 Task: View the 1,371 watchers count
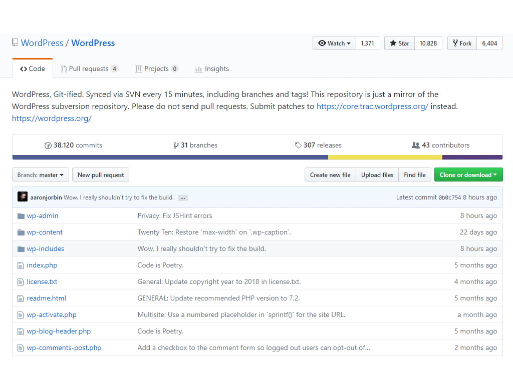[x=367, y=43]
